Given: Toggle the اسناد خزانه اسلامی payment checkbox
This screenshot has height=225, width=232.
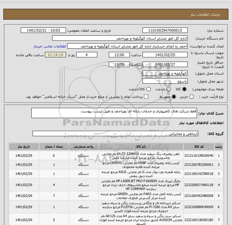Looking at the screenshot, I should [146, 97].
